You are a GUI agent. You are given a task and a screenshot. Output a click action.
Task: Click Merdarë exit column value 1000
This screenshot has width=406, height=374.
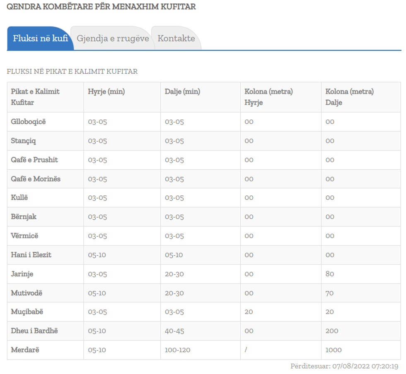(333, 350)
